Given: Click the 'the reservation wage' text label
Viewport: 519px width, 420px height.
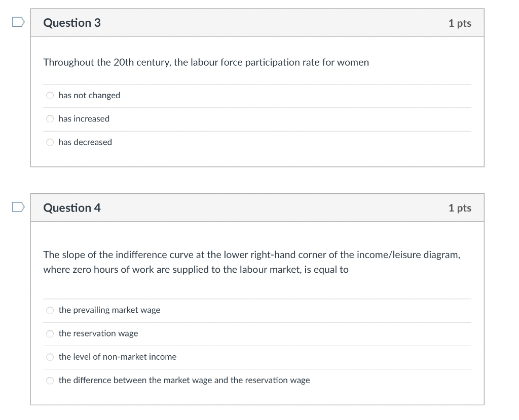Looking at the screenshot, I should [98, 333].
